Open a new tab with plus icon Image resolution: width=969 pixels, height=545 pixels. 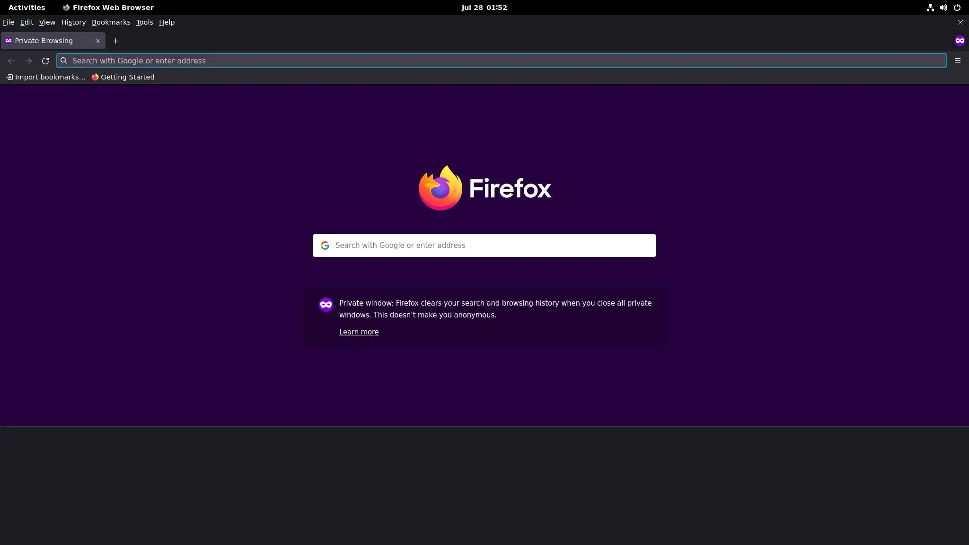coord(115,41)
